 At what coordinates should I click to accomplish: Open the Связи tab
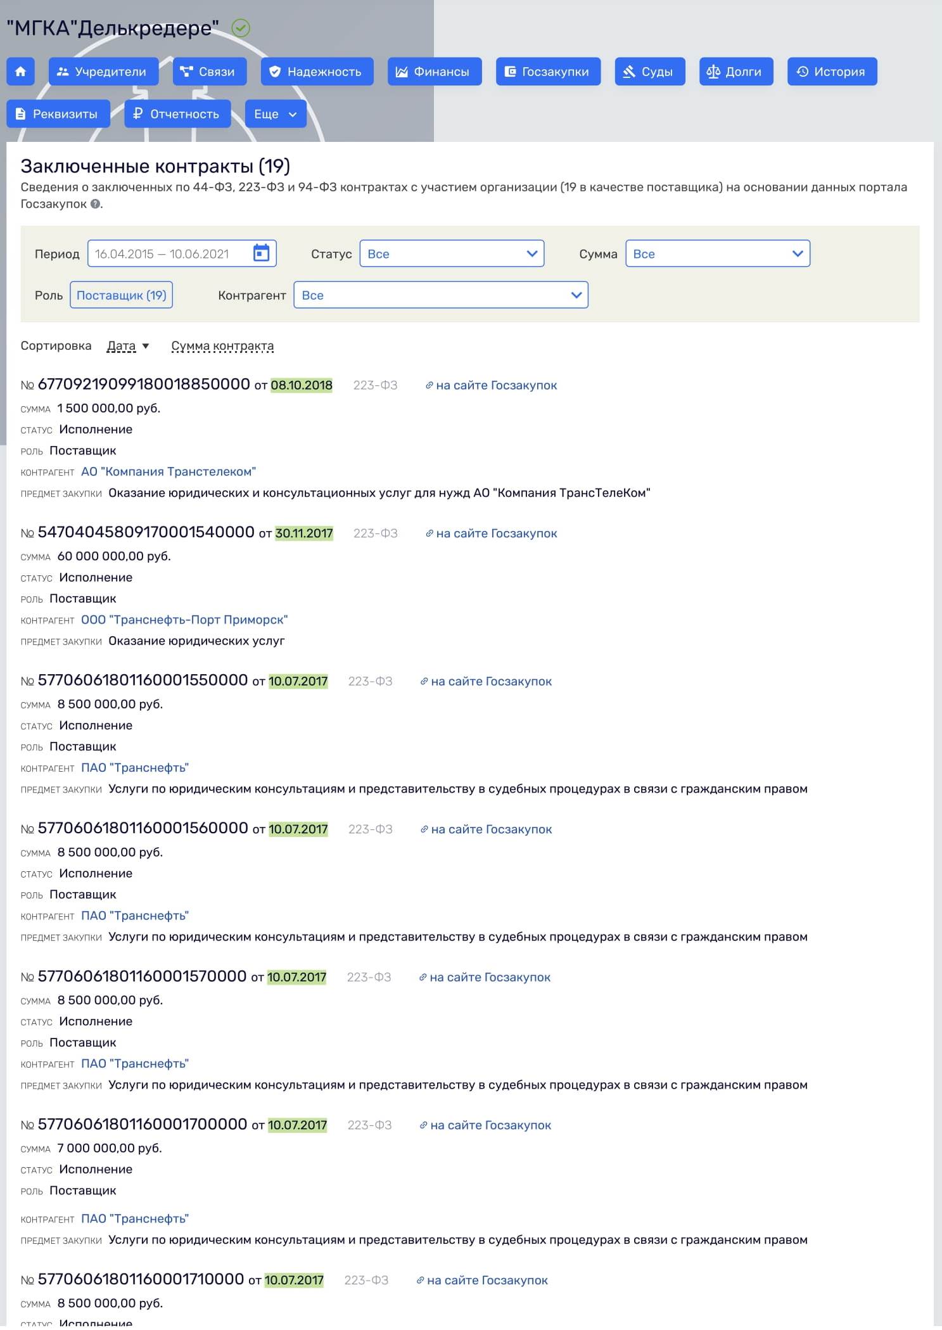point(210,72)
